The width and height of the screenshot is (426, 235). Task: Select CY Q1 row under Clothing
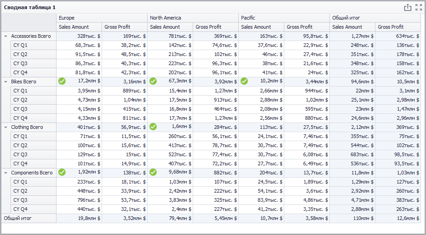[x=33, y=136]
